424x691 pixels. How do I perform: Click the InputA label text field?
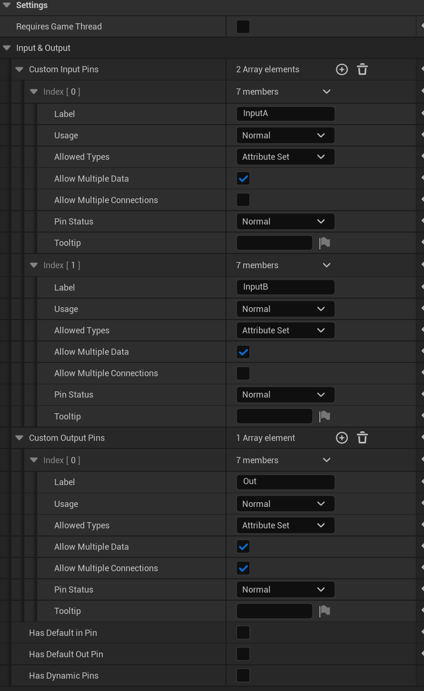[285, 114]
